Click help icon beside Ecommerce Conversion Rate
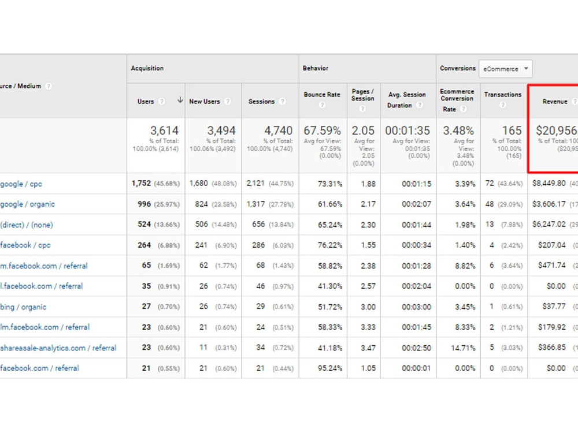This screenshot has width=578, height=433. pos(464,109)
